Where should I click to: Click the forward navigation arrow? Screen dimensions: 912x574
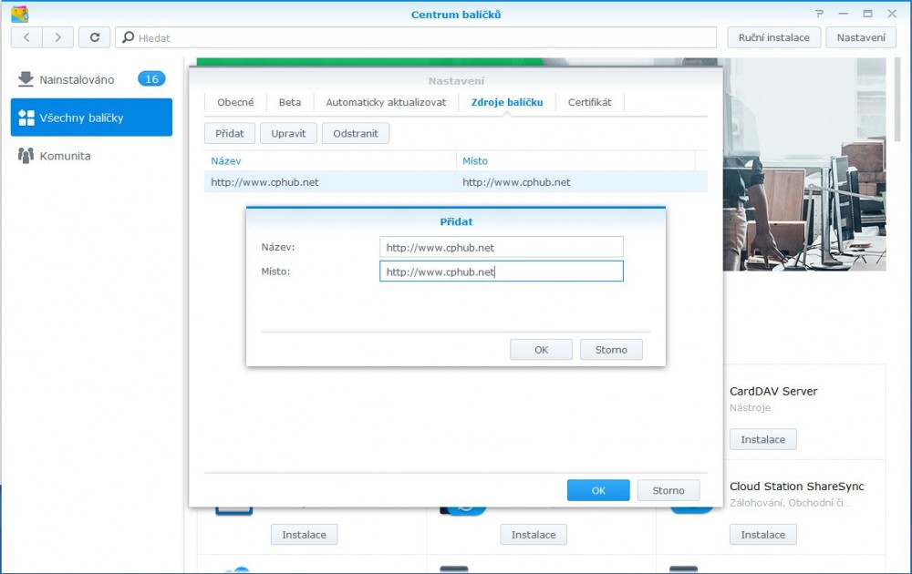[x=58, y=37]
